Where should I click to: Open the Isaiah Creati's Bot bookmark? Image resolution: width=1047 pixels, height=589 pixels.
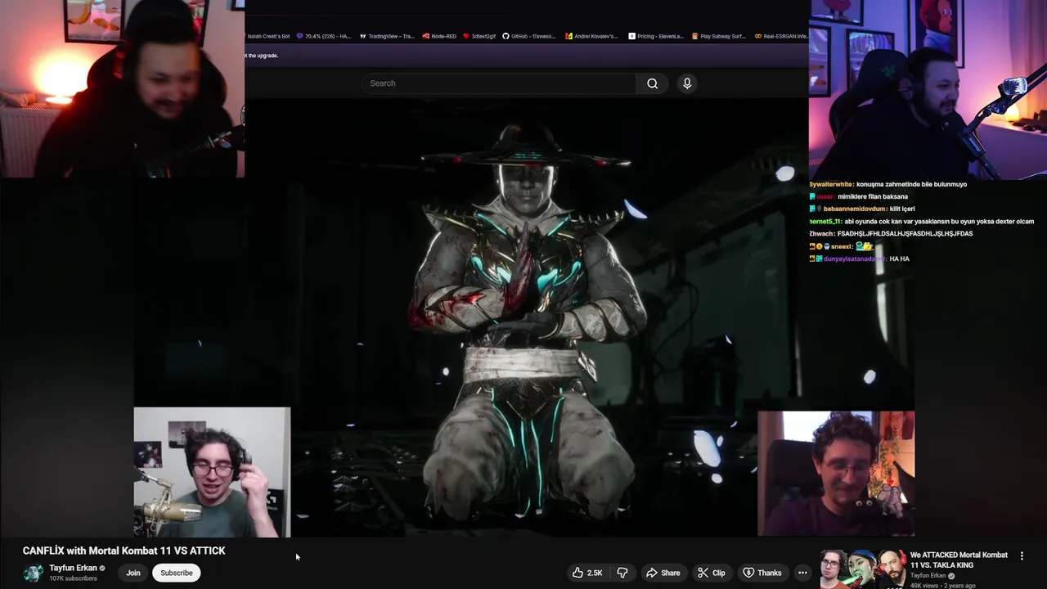pyautogui.click(x=267, y=36)
